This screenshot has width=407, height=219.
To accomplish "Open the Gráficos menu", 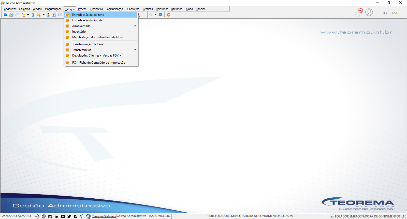I will (x=148, y=9).
